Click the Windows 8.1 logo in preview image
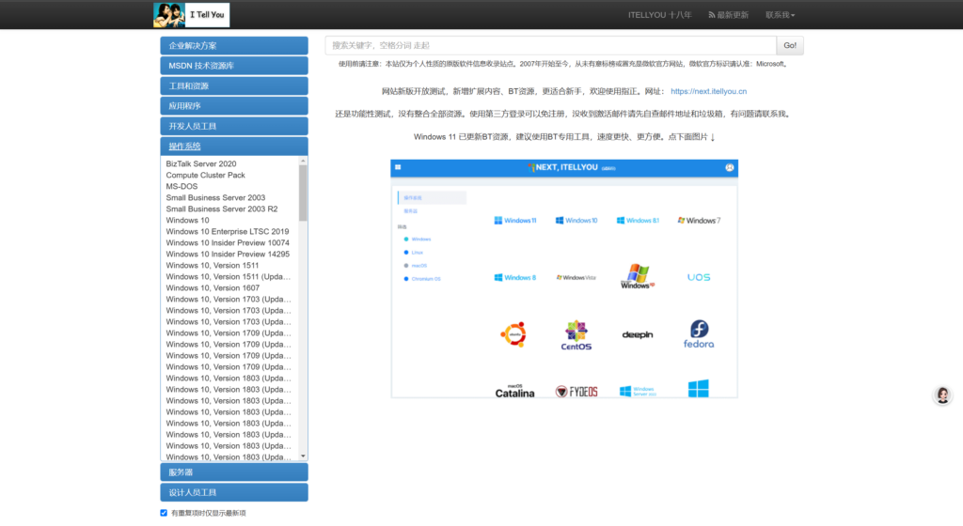The height and width of the screenshot is (526, 963). [638, 221]
